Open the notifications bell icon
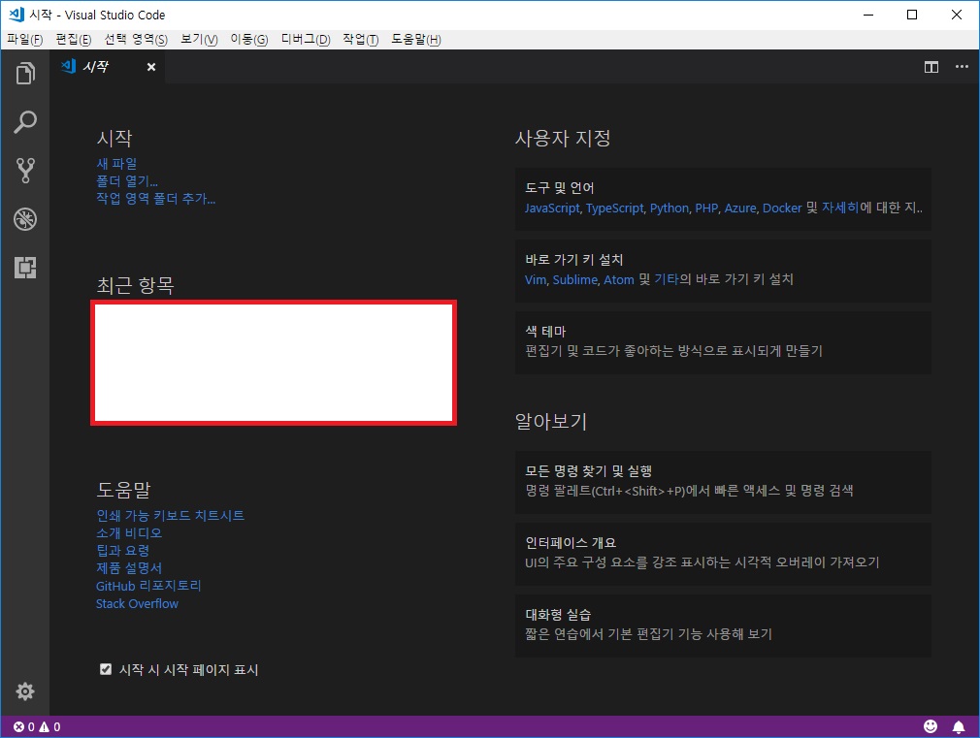Viewport: 980px width, 738px height. click(x=958, y=726)
